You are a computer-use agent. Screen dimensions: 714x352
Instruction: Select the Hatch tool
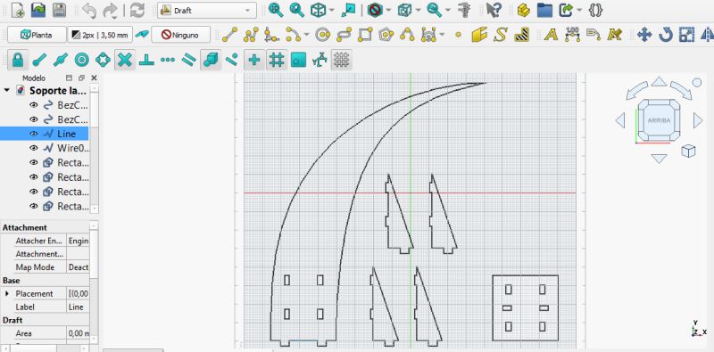pos(521,35)
